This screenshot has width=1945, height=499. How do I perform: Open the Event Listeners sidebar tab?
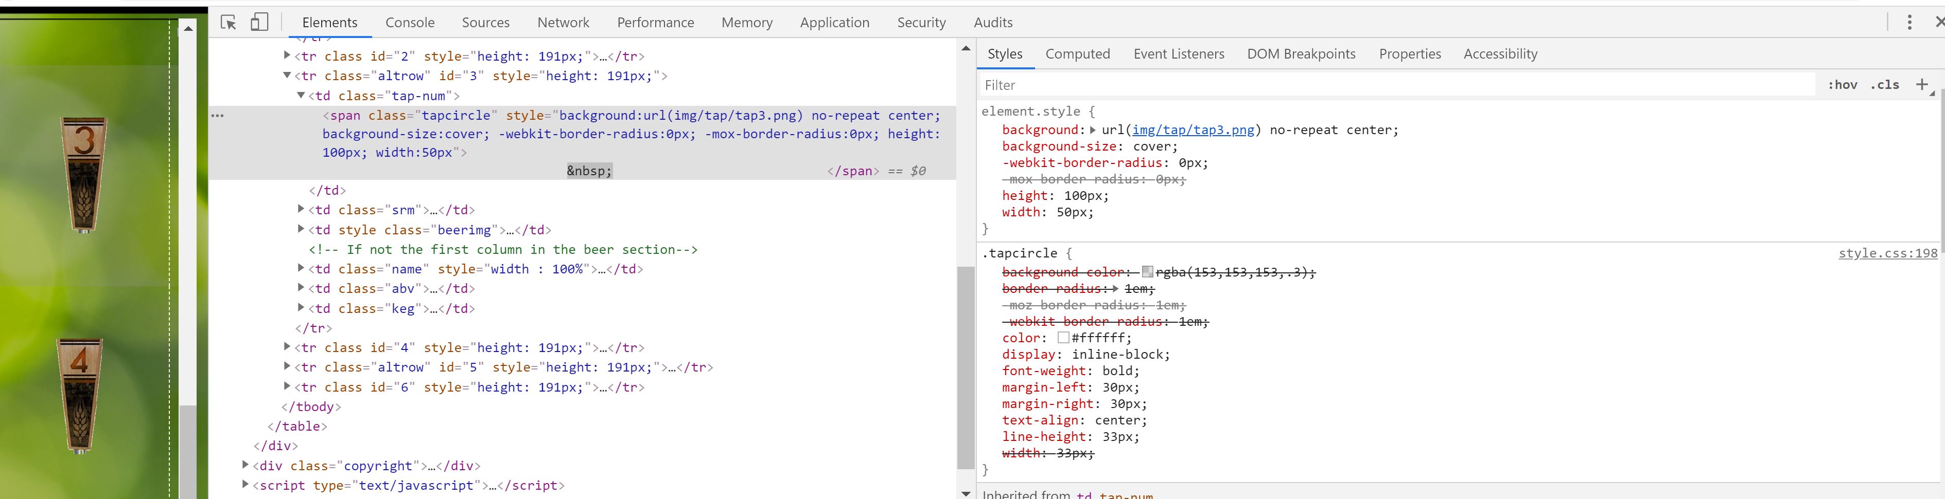coord(1179,54)
